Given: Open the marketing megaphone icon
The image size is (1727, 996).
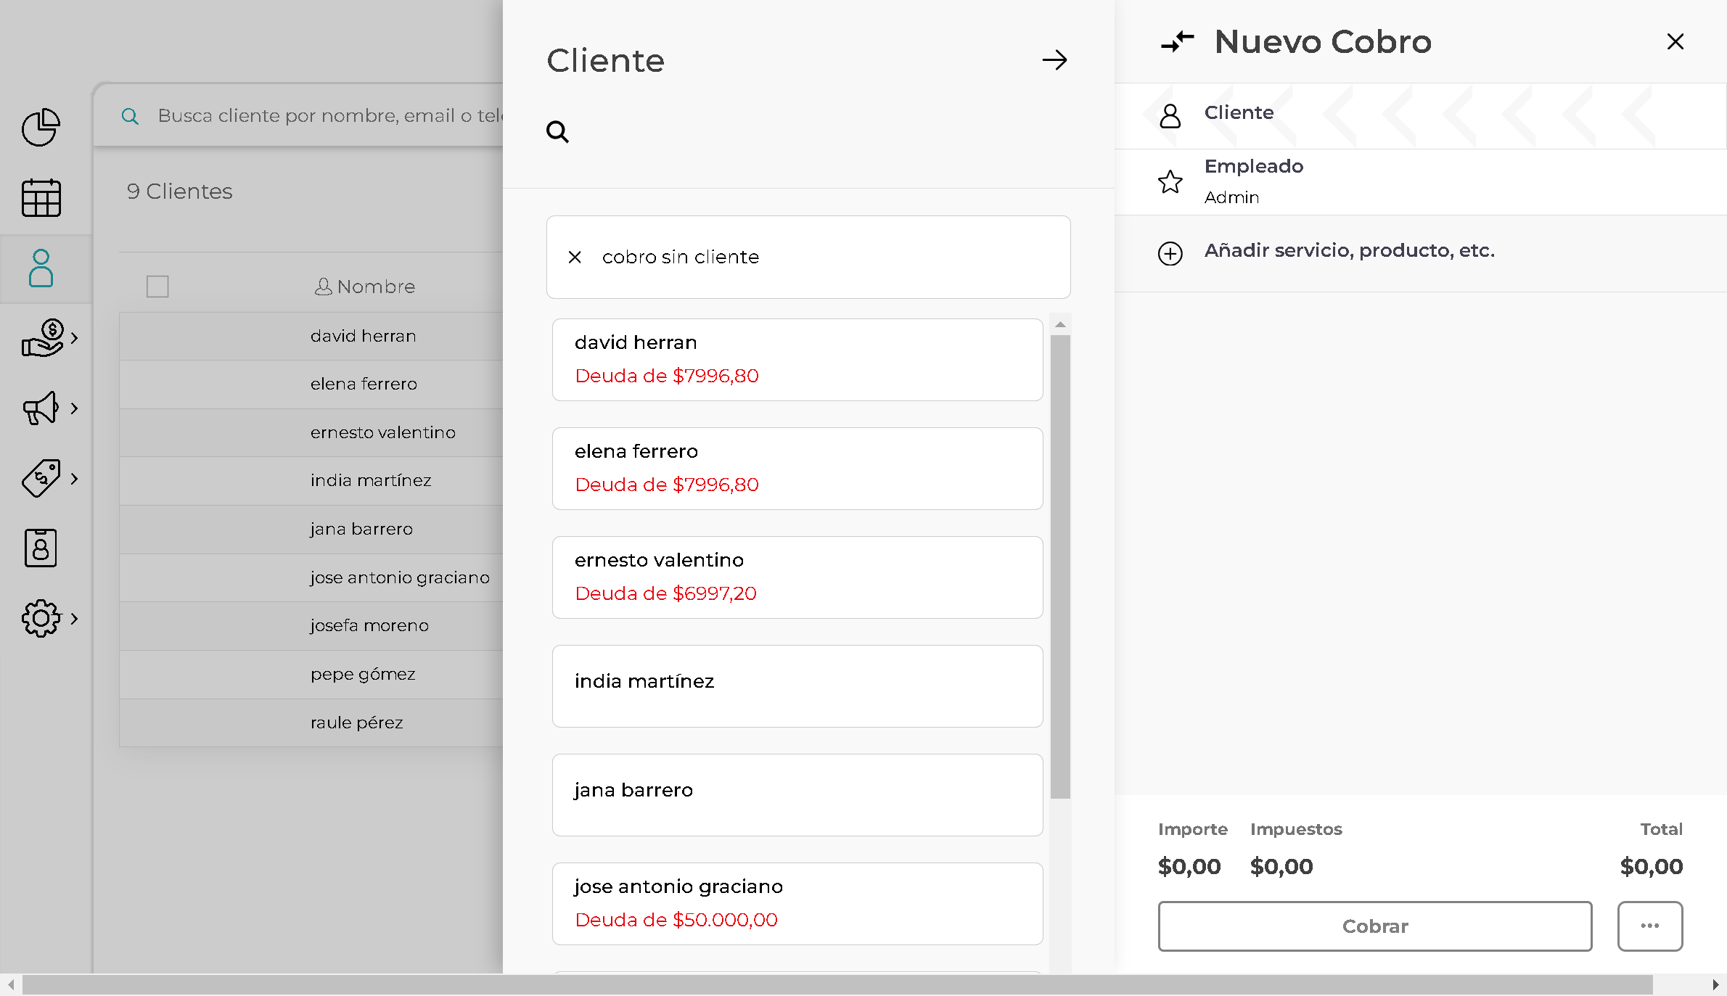Looking at the screenshot, I should click(41, 408).
